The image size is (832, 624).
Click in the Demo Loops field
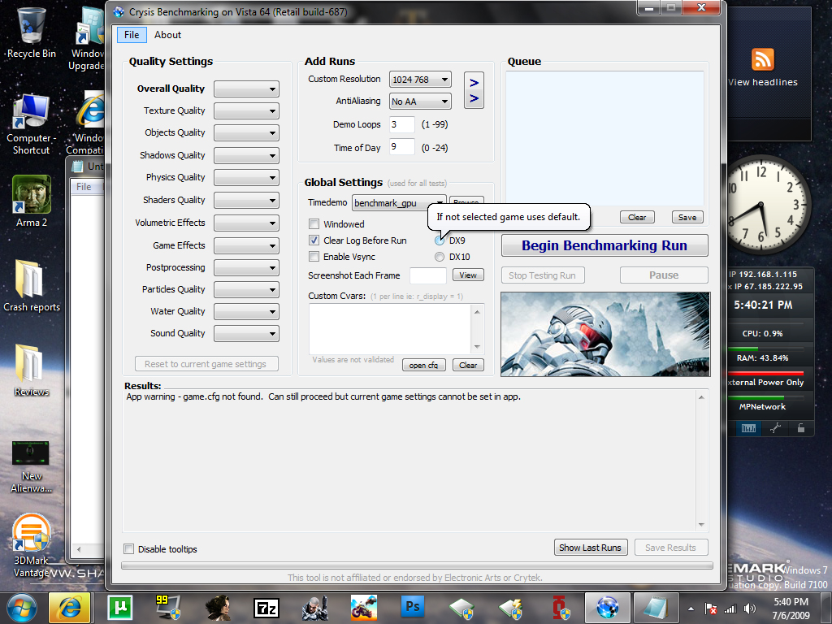pyautogui.click(x=401, y=124)
